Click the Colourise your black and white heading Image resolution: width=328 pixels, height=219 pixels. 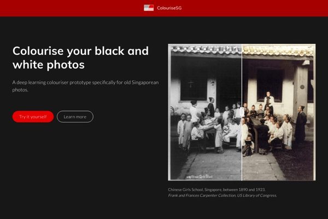[80, 57]
